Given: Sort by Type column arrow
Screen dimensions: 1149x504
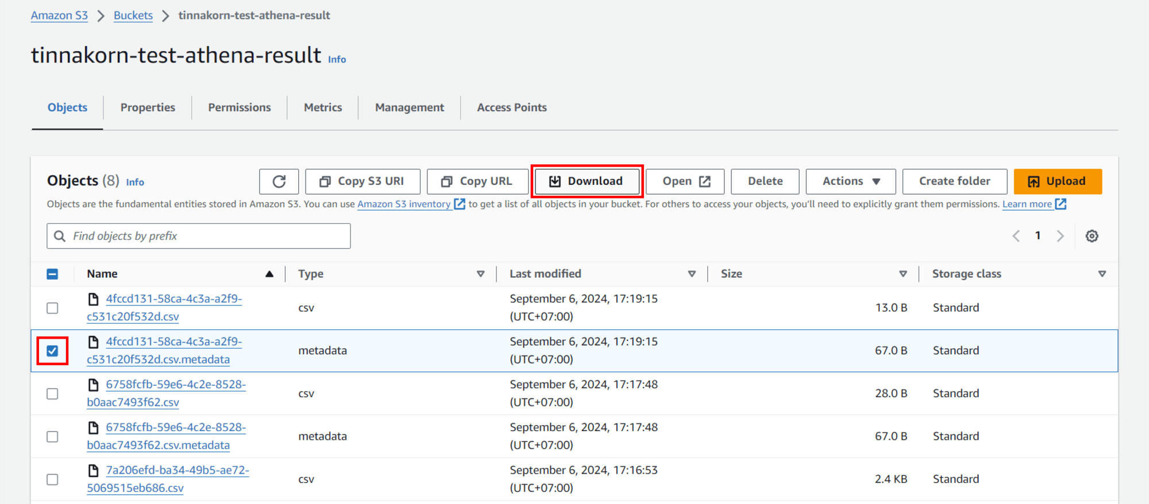Looking at the screenshot, I should (x=480, y=274).
